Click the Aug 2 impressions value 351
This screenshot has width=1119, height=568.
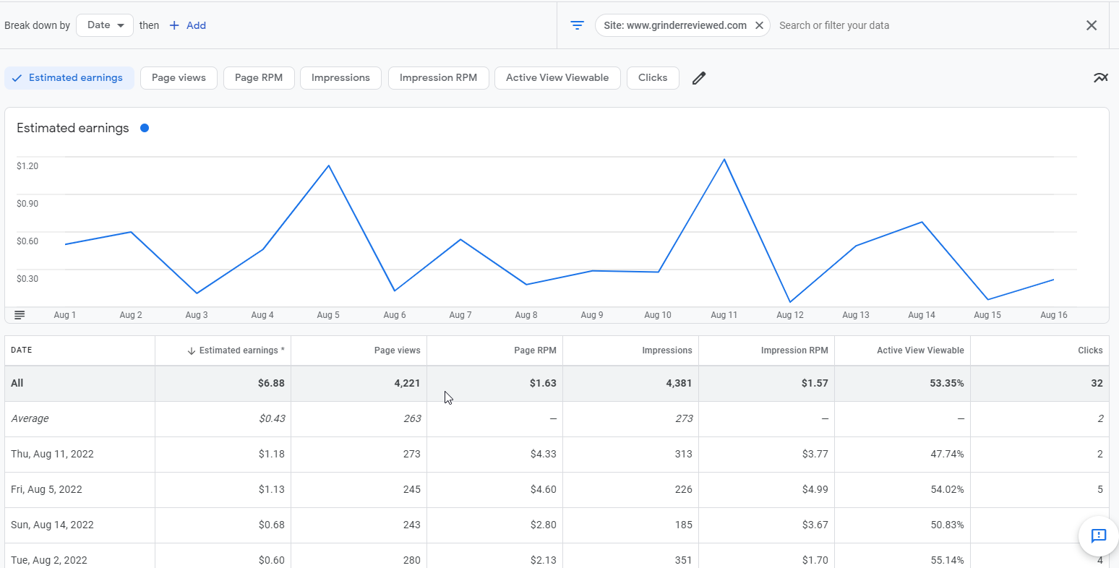pyautogui.click(x=683, y=560)
